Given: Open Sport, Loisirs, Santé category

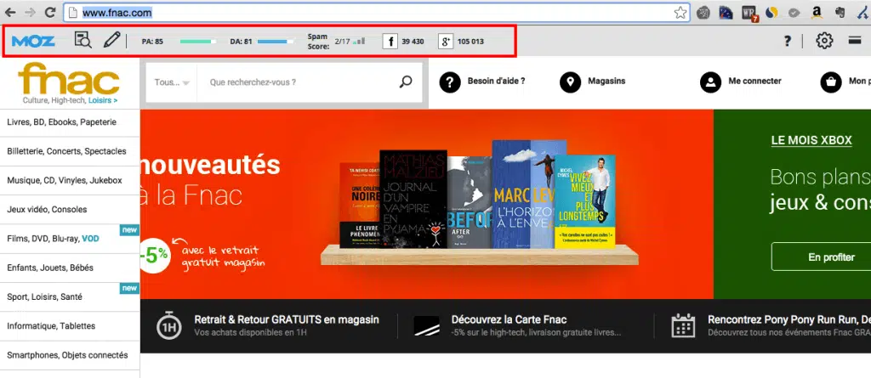Looking at the screenshot, I should (70, 297).
